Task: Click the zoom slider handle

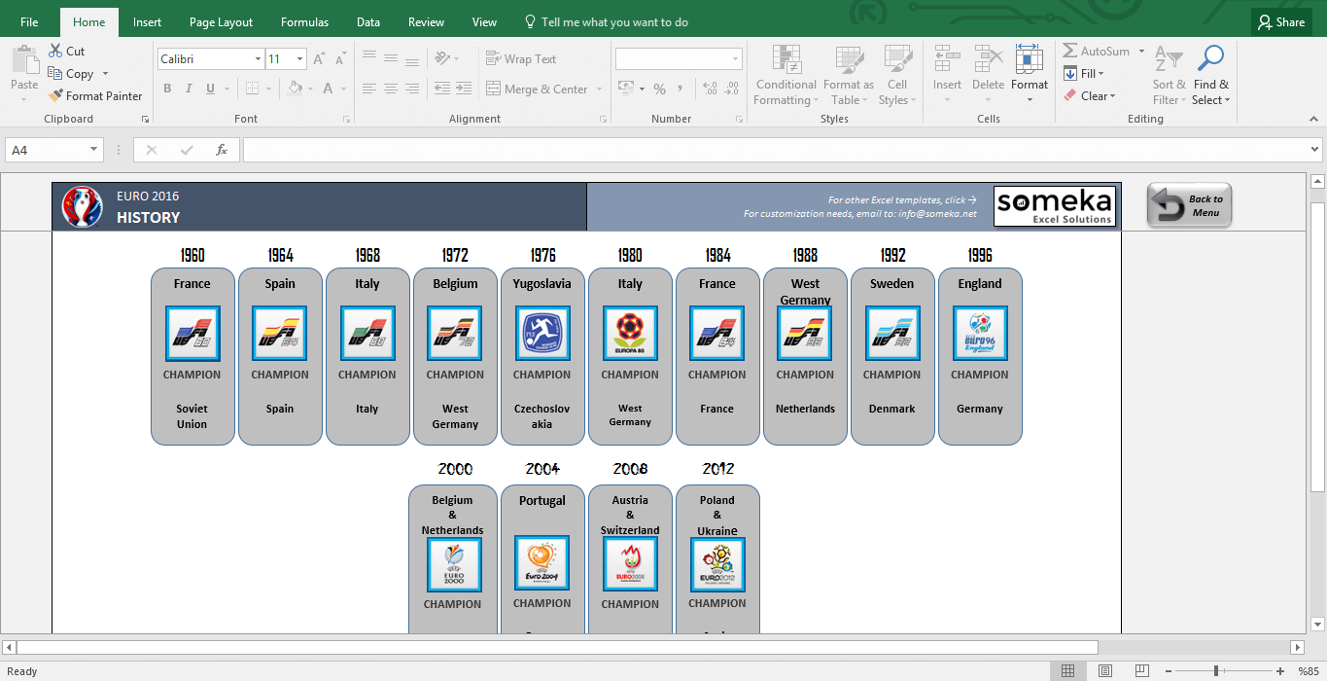Action: (1215, 671)
